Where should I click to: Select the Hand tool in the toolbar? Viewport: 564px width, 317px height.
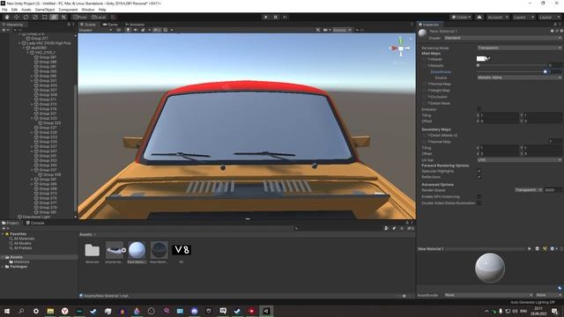7,17
